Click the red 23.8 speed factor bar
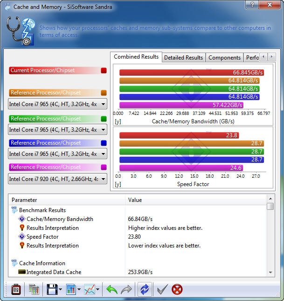The height and width of the screenshot is (301, 284). [x=179, y=135]
